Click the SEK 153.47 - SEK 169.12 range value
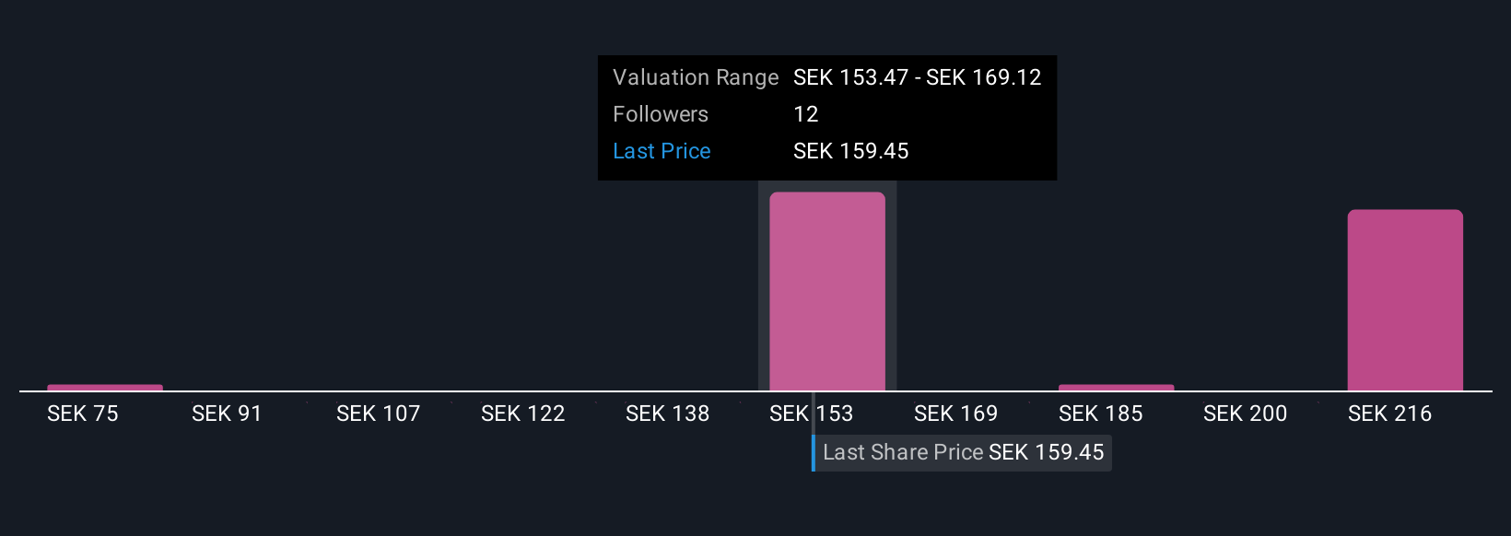 click(917, 77)
